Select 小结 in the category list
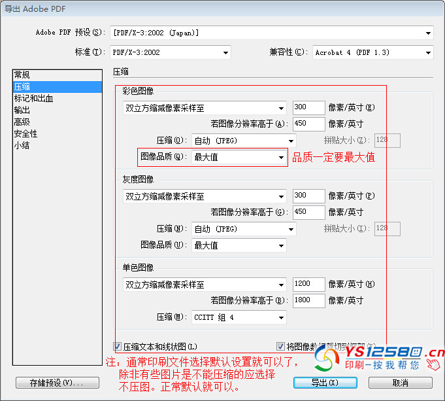 (22, 145)
